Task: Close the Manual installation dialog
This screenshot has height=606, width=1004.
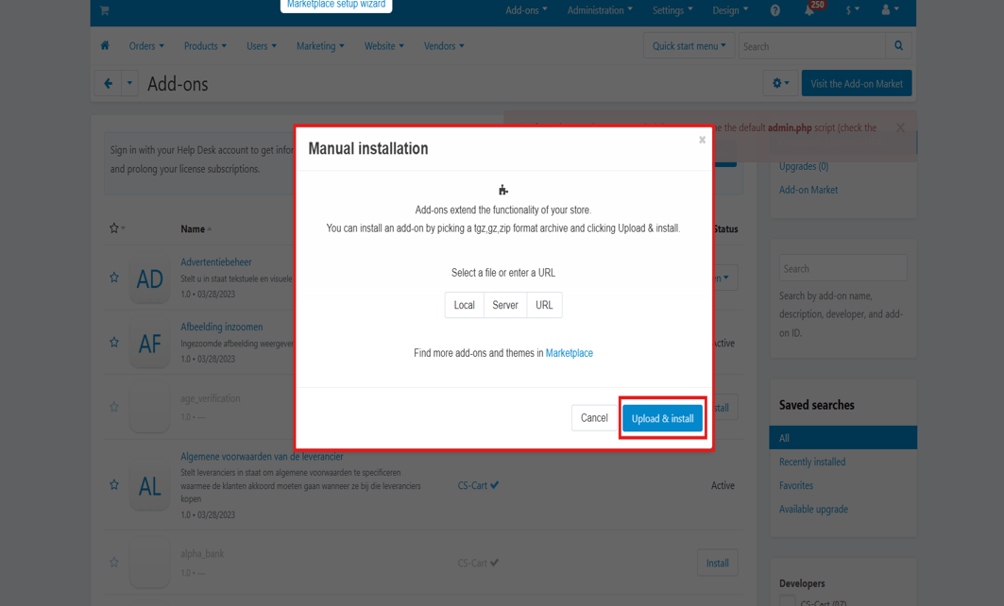Action: (702, 140)
